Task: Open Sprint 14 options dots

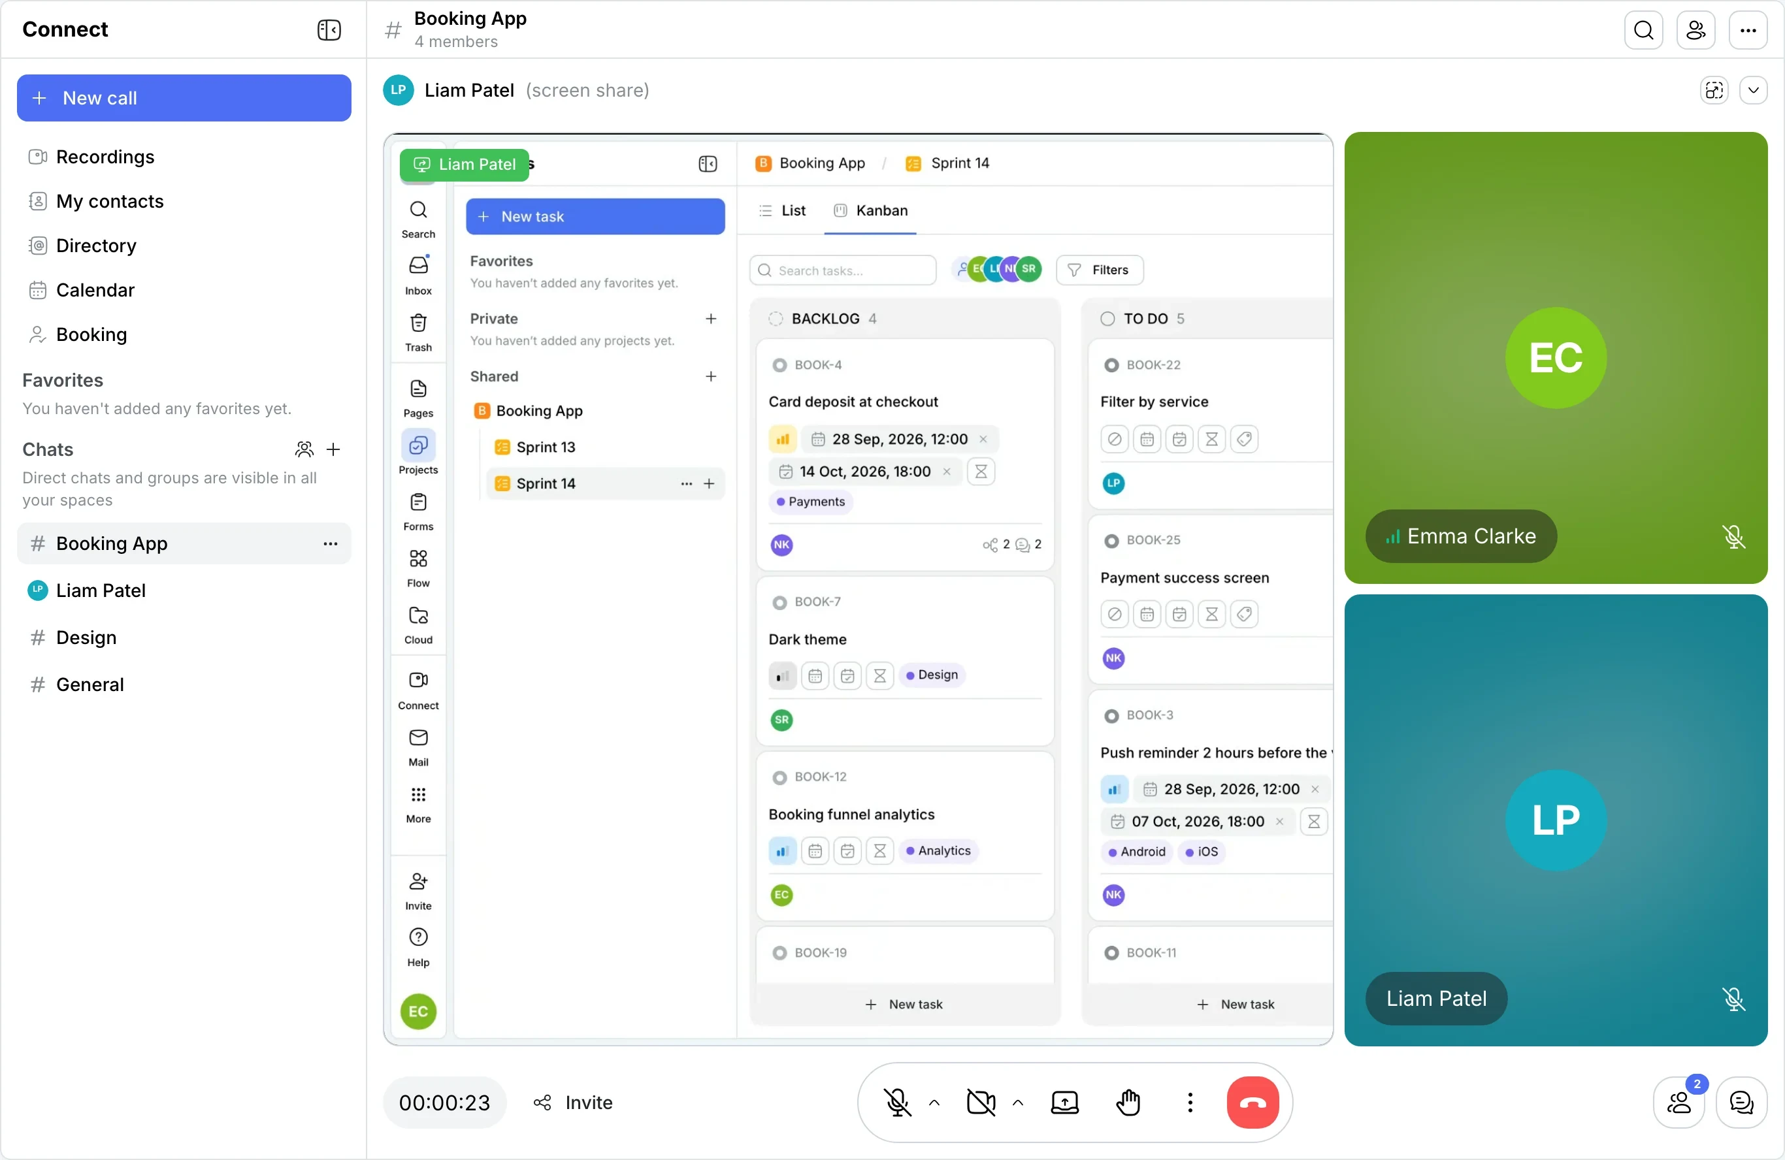Action: pos(685,483)
